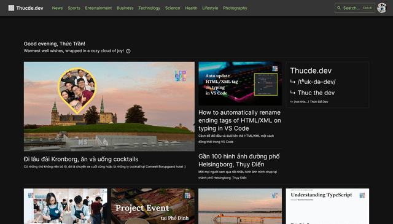The height and width of the screenshot is (224, 393).
Task: Open the user avatar profile menu
Action: point(382,8)
